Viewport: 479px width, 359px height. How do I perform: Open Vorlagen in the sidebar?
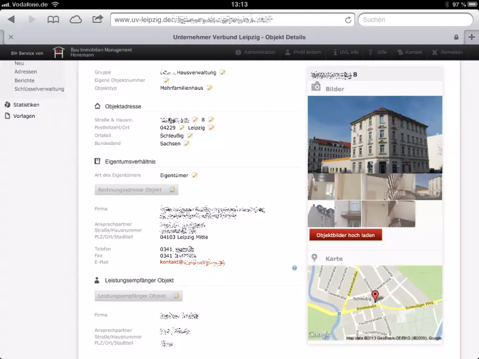[x=20, y=116]
